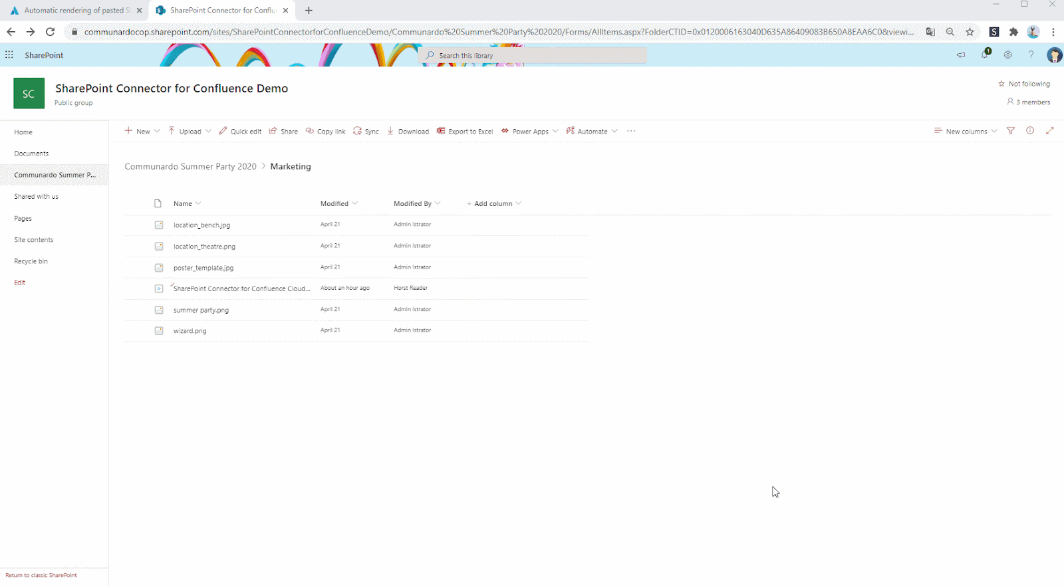1064x587 pixels.
Task: Open Communardo Summer Party 2020 breadcrumb
Action: [190, 166]
